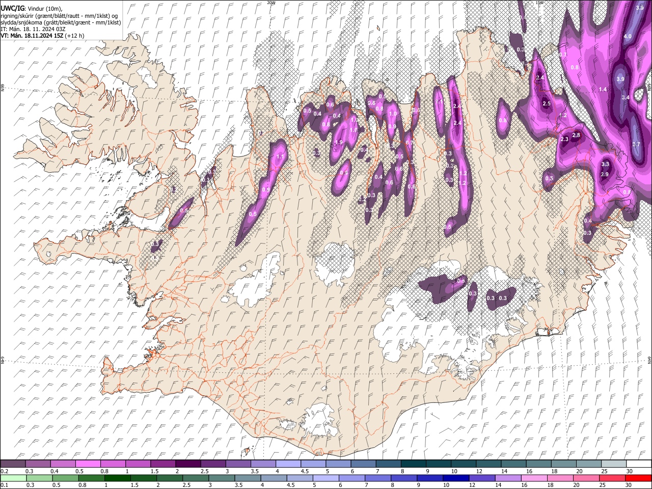
Task: Select the line 'rigning/skúrir (grænt/blátt/rautt - mm/1klst) og'
Action: (59, 15)
